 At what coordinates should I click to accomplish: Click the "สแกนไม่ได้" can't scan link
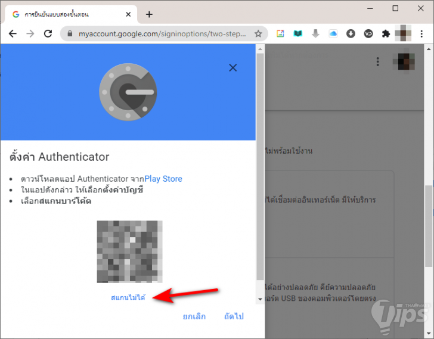128,297
